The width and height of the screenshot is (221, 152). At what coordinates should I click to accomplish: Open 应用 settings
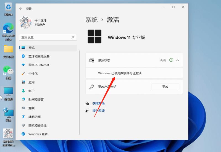click(48, 82)
